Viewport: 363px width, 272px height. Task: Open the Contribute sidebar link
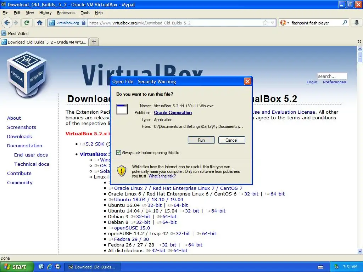(19, 173)
